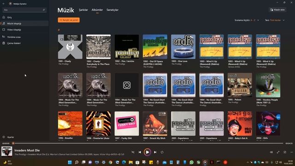Click the Invaders Must Die song title

click(27, 150)
